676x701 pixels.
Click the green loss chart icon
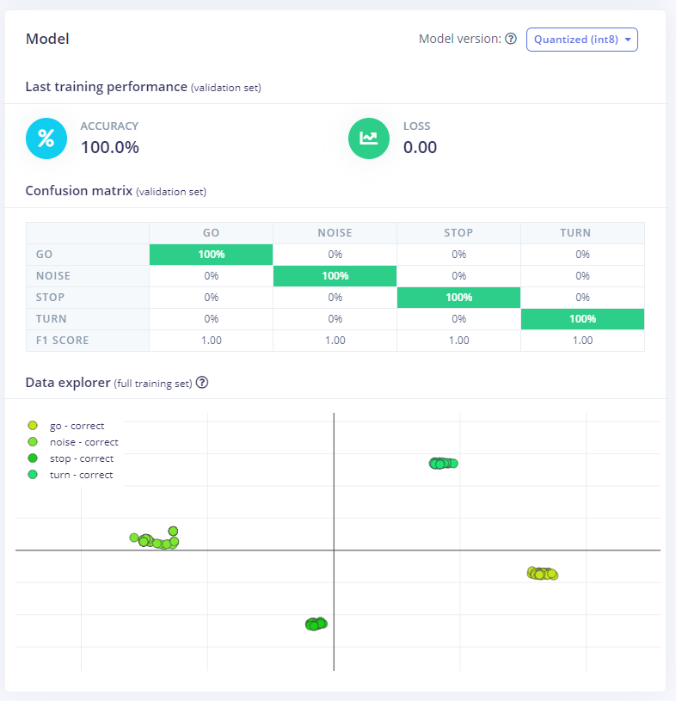pos(369,138)
